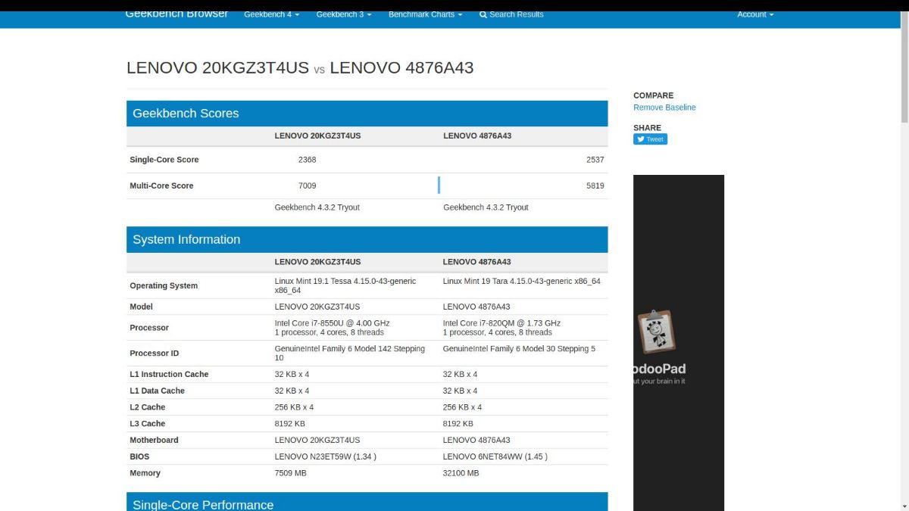Click the Single-Core Score value 2368
Image resolution: width=909 pixels, height=511 pixels.
307,160
